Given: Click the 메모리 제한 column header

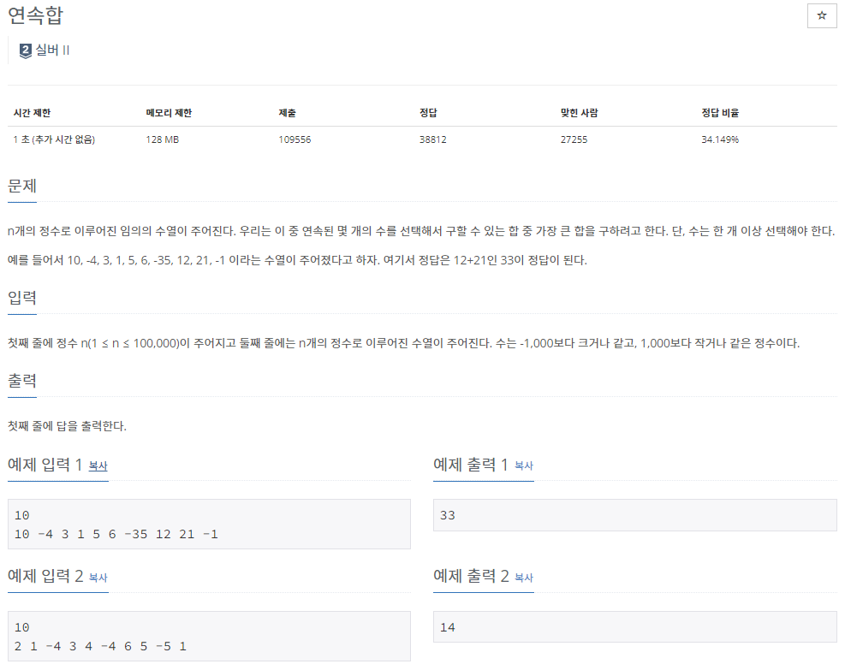Looking at the screenshot, I should tap(169, 113).
